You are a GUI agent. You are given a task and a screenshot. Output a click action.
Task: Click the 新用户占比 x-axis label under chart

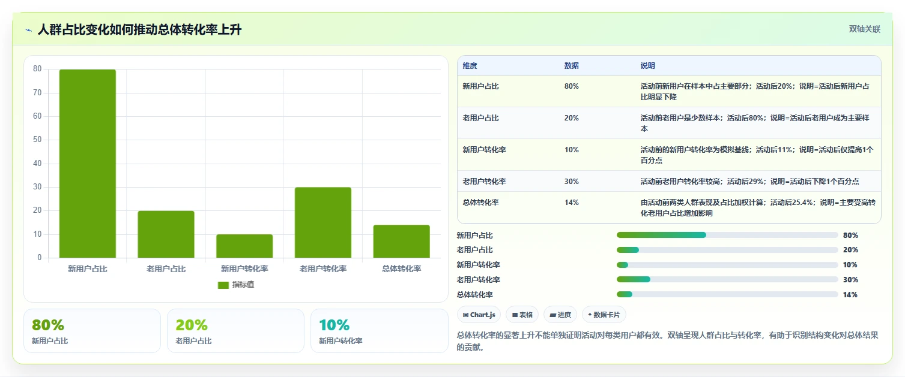pyautogui.click(x=88, y=269)
